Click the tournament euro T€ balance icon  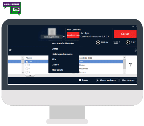tap(98, 42)
